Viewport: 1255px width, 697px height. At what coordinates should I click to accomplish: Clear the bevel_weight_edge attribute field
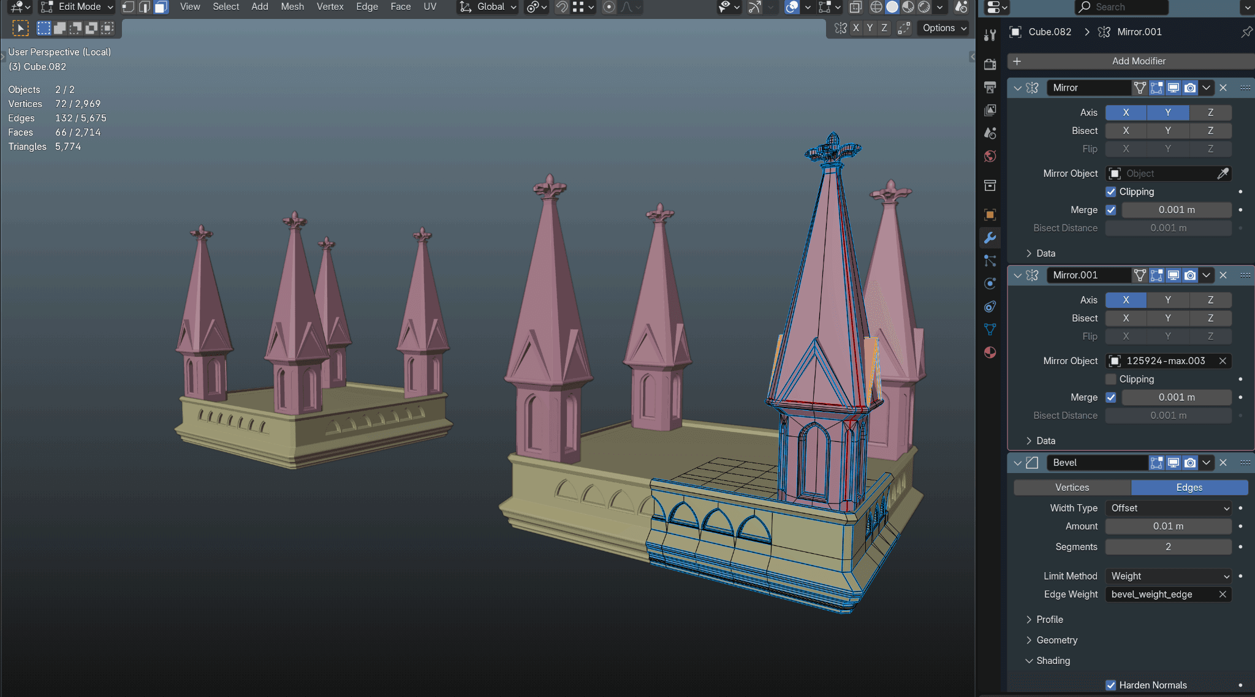[x=1223, y=594]
